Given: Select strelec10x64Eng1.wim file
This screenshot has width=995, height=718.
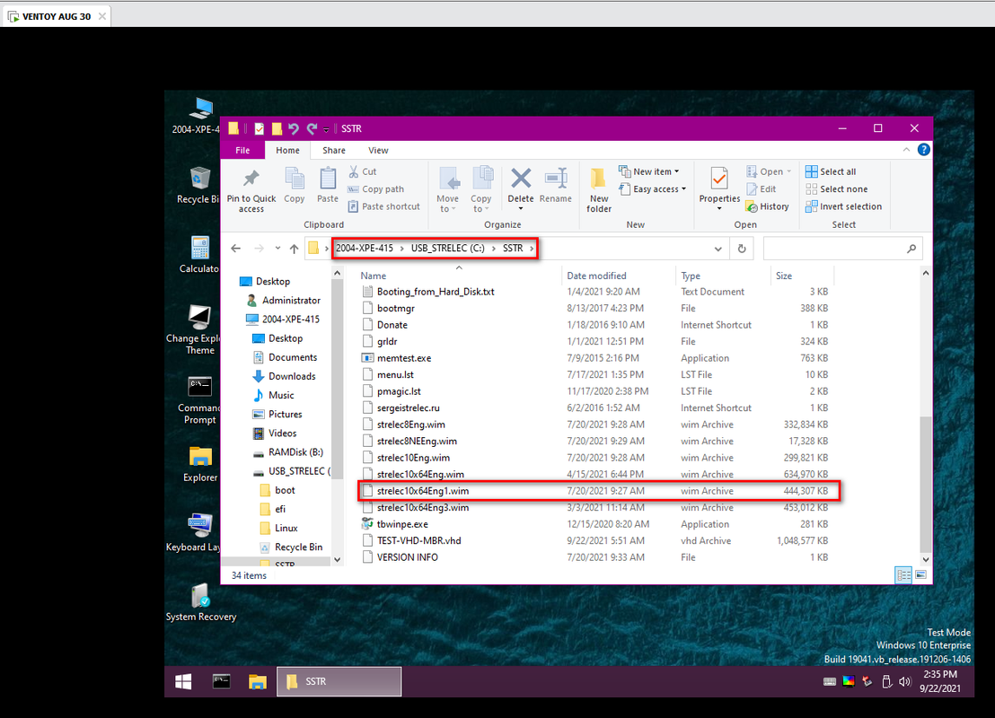Looking at the screenshot, I should coord(600,491).
